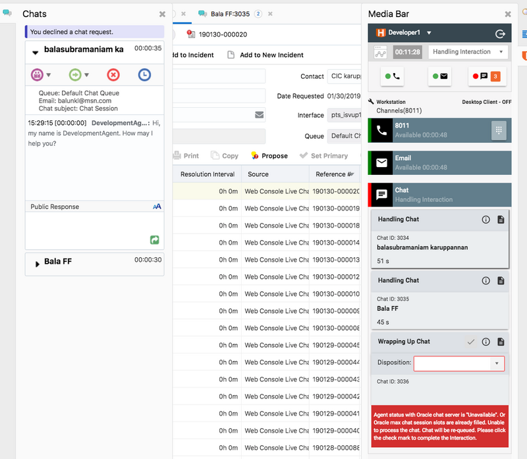527x459 pixels.
Task: Toggle the phone channel availability button
Action: pos(393,76)
